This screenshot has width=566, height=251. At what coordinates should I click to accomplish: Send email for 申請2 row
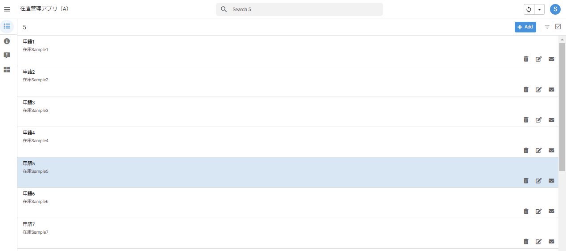tap(551, 90)
